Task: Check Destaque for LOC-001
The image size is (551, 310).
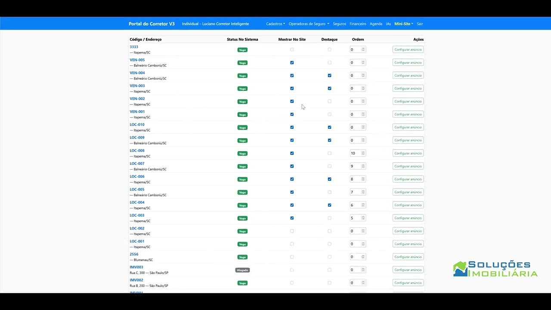Action: pos(329,244)
